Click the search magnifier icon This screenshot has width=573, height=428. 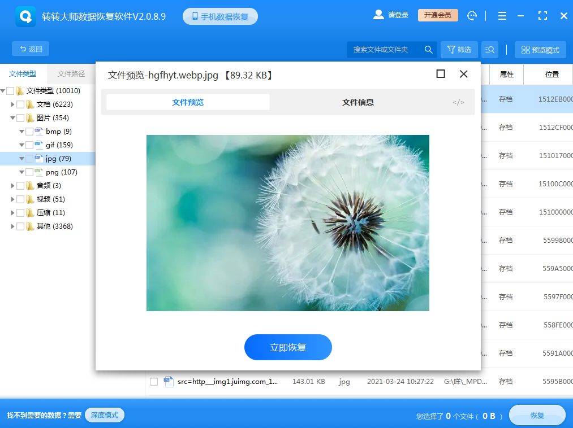428,50
